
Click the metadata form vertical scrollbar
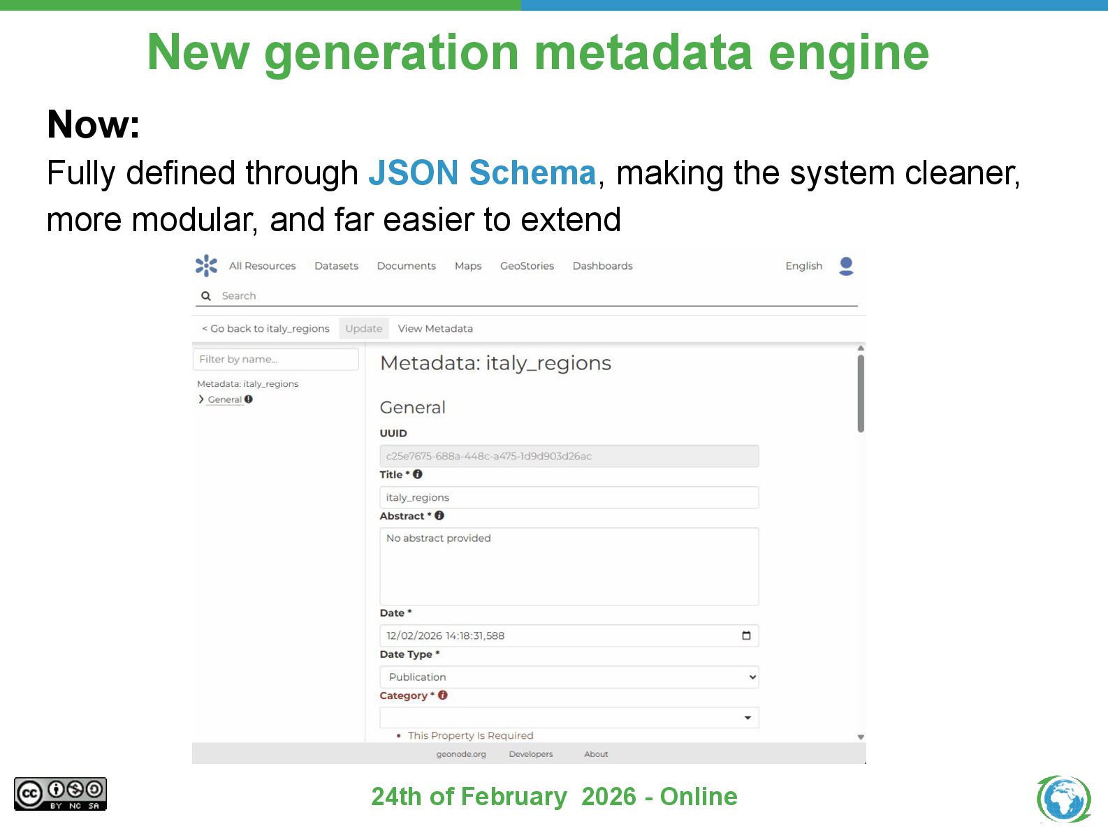tap(861, 395)
